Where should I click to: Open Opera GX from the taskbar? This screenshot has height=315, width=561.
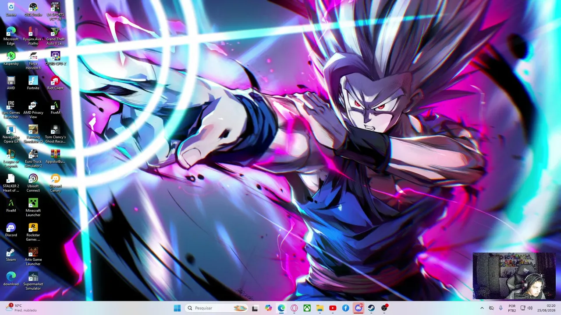(294, 308)
